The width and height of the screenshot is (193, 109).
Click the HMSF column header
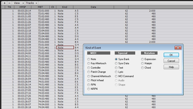click(23, 7)
